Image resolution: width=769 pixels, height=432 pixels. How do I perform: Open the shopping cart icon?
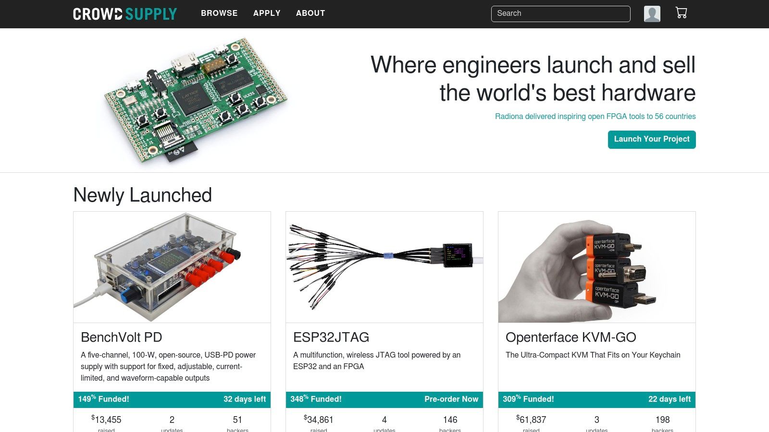(681, 13)
